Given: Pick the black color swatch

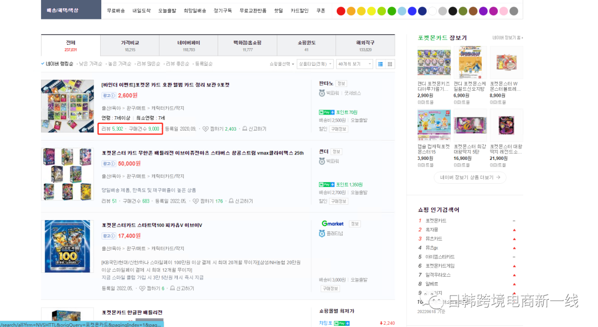Looking at the screenshot, I should 453,11.
